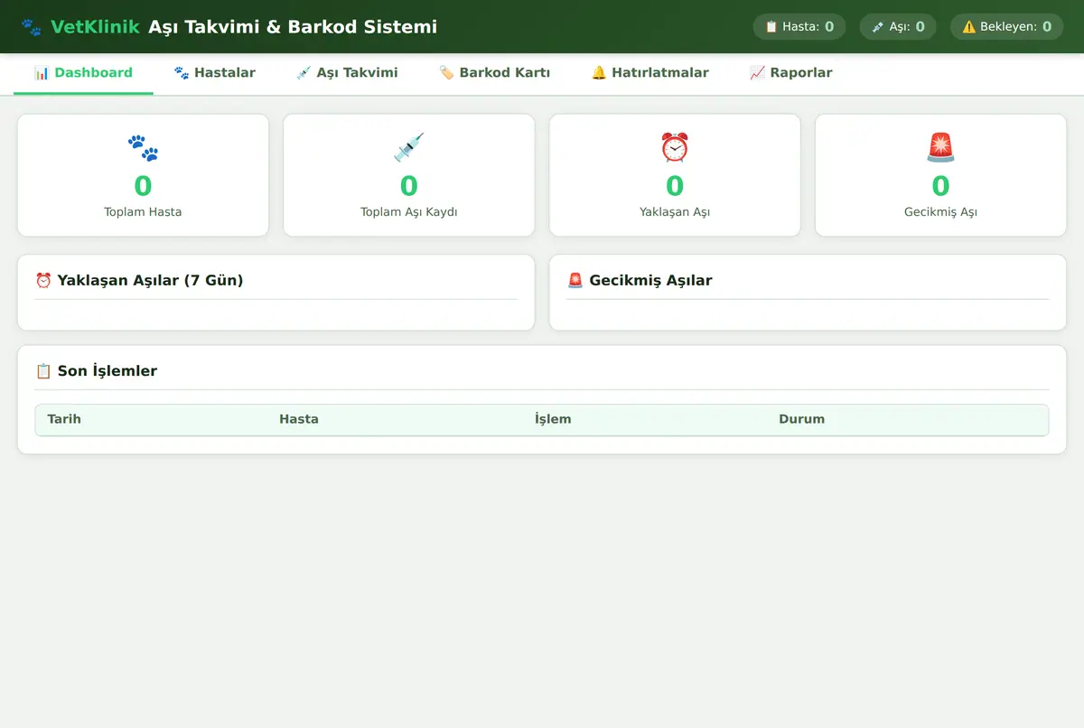Click the paw logo next to VetKlinik
The height and width of the screenshot is (728, 1084).
tap(32, 27)
